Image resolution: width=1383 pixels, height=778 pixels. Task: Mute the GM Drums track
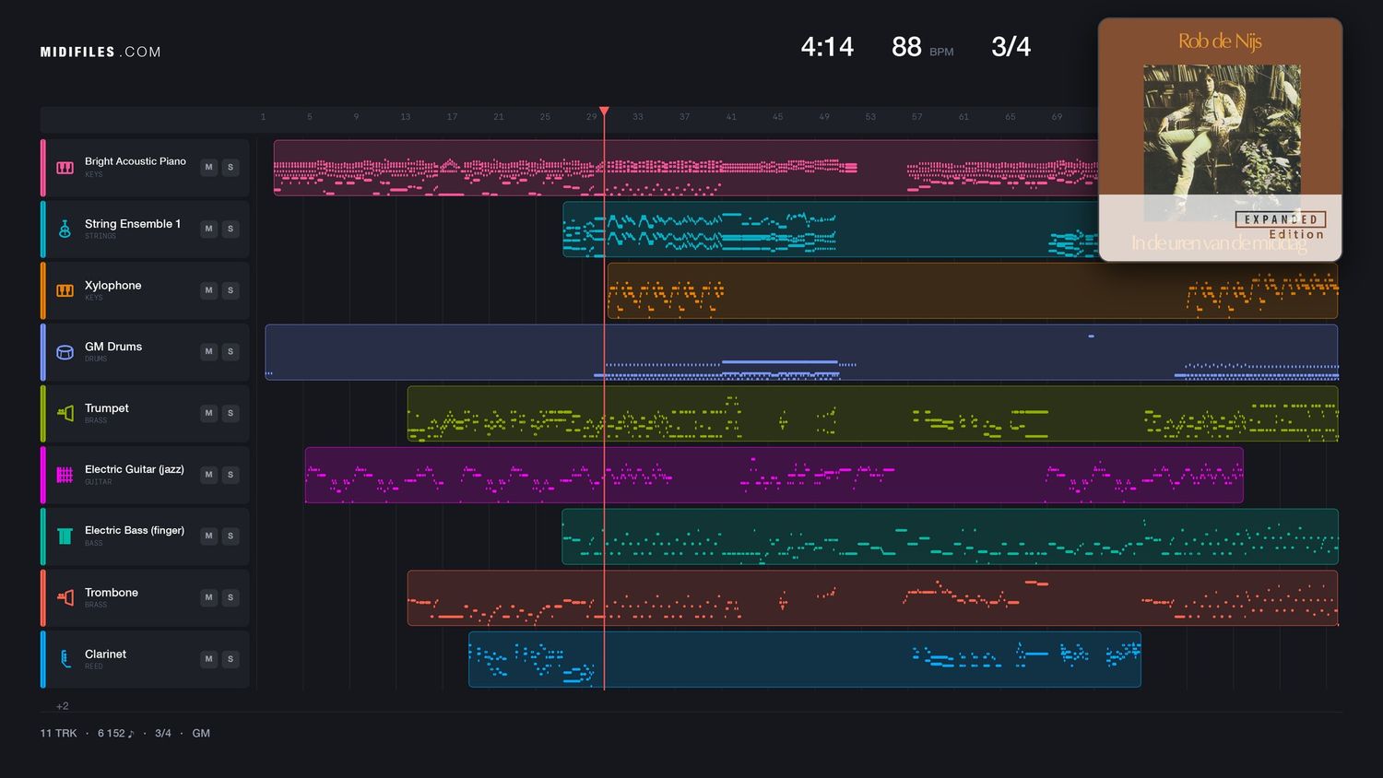click(x=208, y=351)
